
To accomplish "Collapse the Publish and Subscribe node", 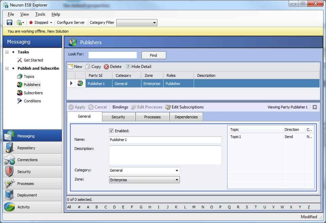I will click(7, 68).
